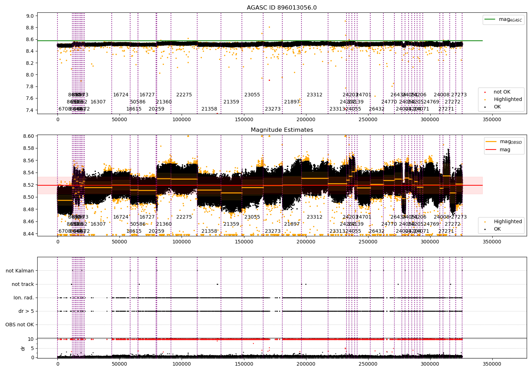Click the 'OBS not OK' axis label
Viewport: 532px width, 372px height.
pyautogui.click(x=20, y=325)
